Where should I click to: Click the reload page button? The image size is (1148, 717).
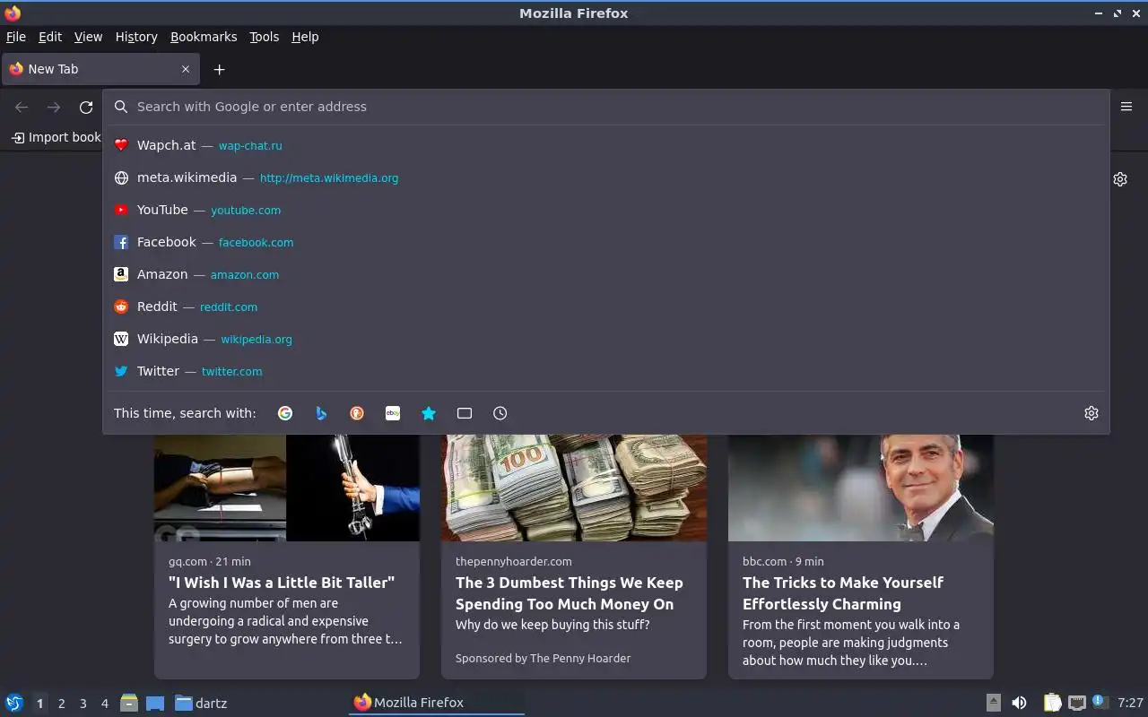pyautogui.click(x=86, y=107)
